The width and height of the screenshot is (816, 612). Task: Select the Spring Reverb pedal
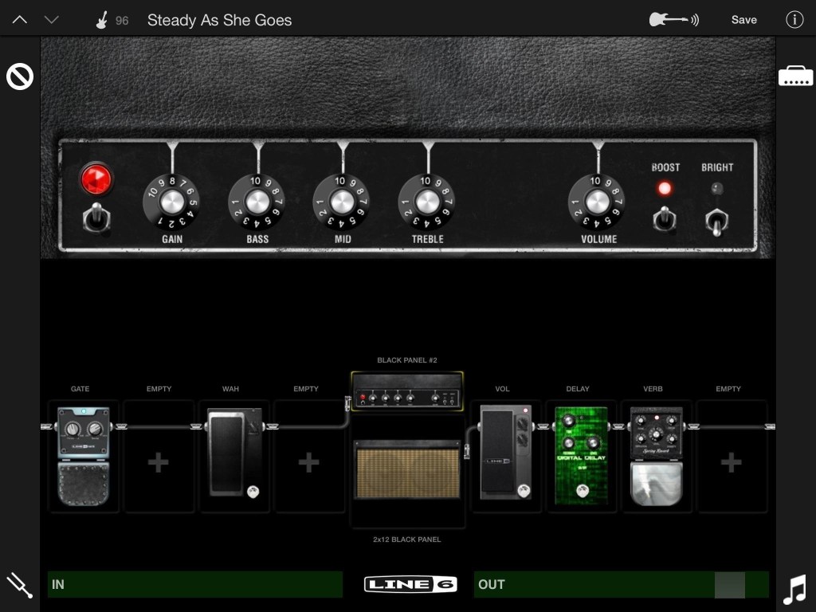[x=656, y=456]
